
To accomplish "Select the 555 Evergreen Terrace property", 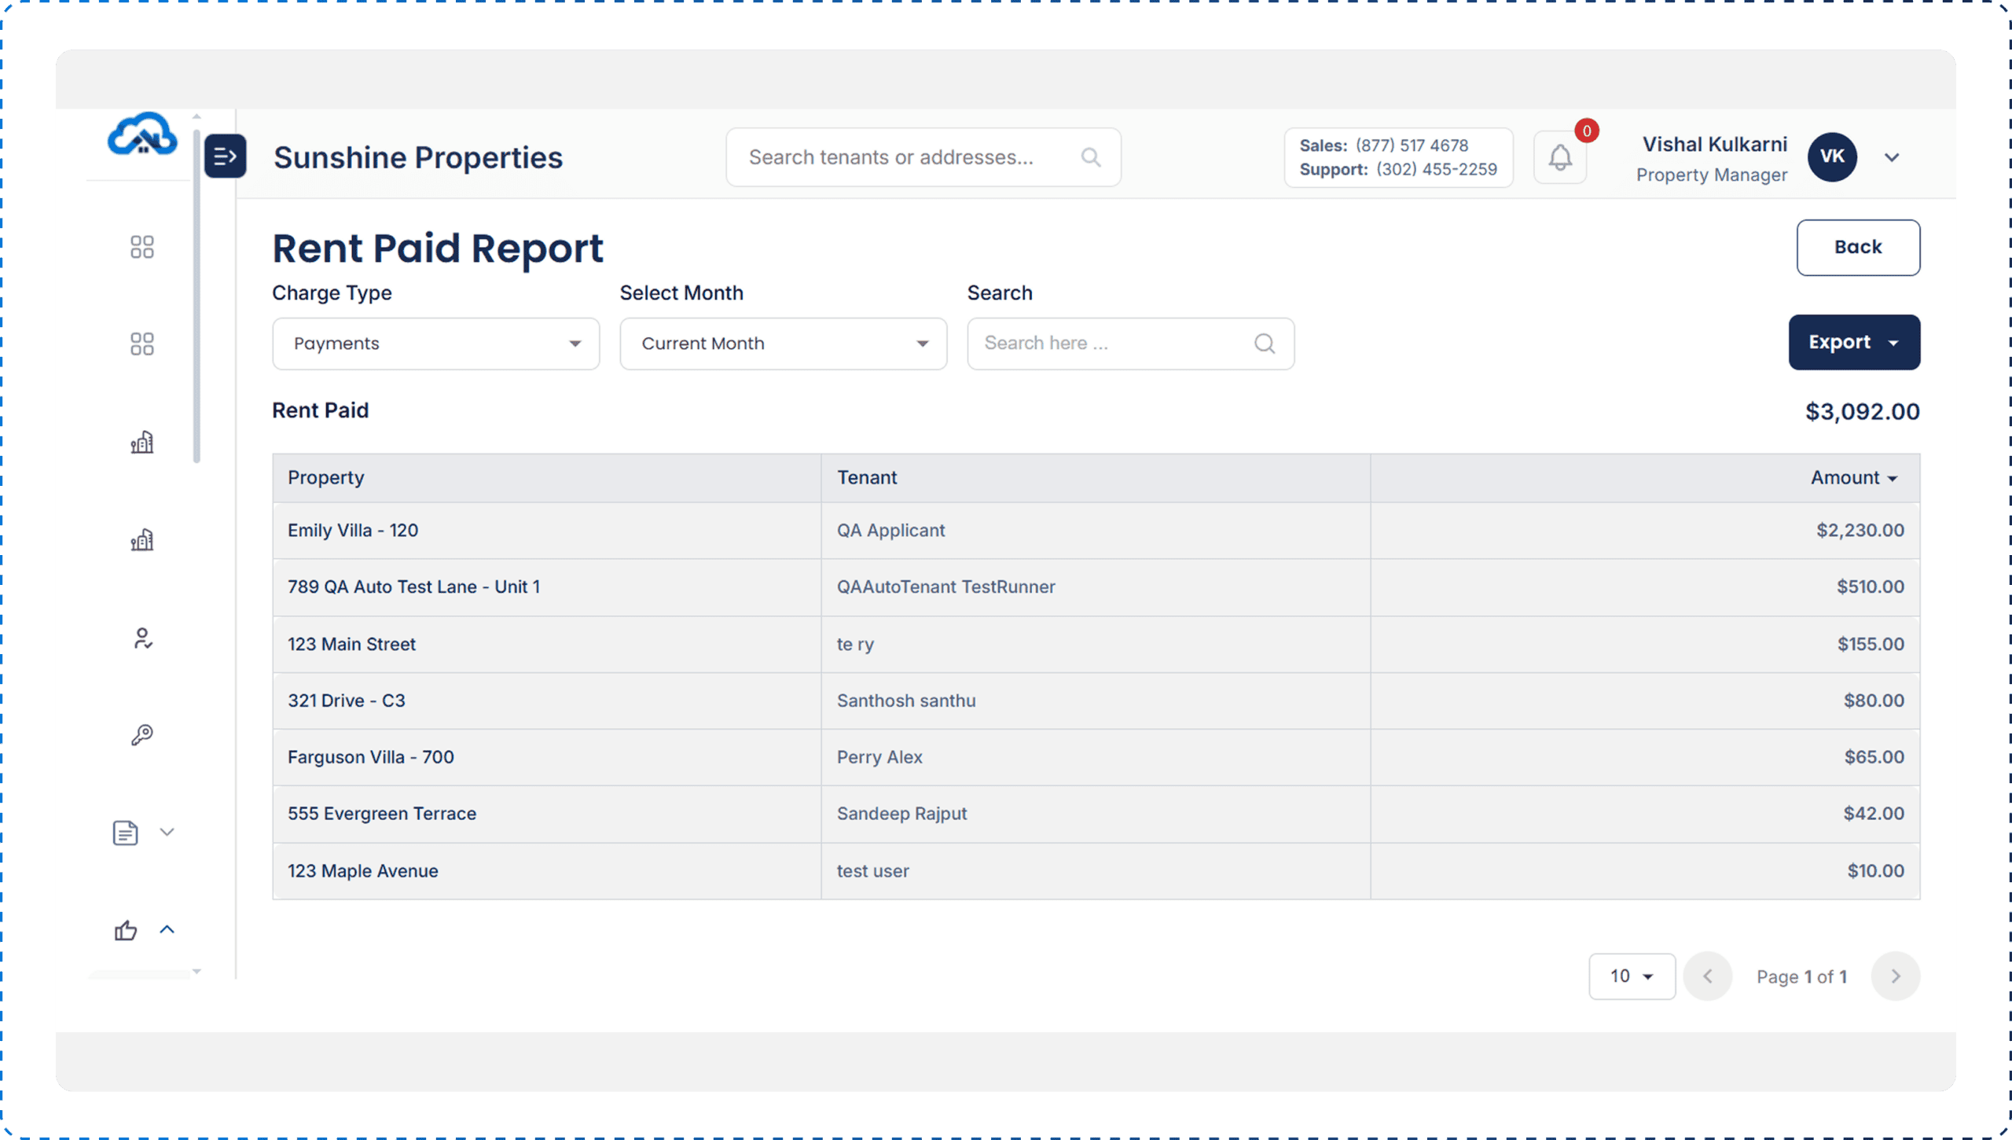I will point(382,814).
